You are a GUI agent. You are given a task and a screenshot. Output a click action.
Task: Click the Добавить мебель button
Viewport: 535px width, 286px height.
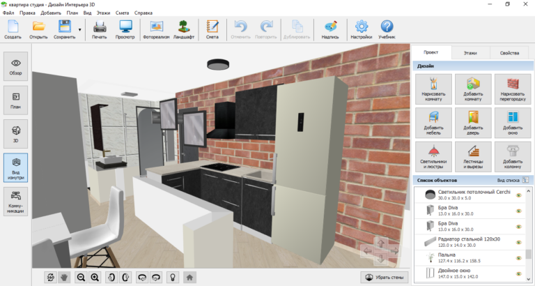433,121
